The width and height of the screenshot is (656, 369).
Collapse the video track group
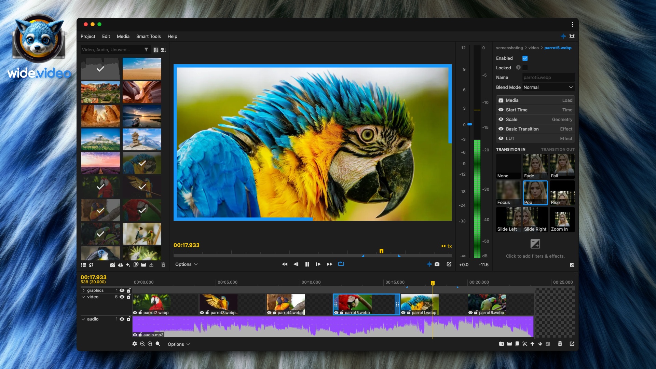(83, 297)
